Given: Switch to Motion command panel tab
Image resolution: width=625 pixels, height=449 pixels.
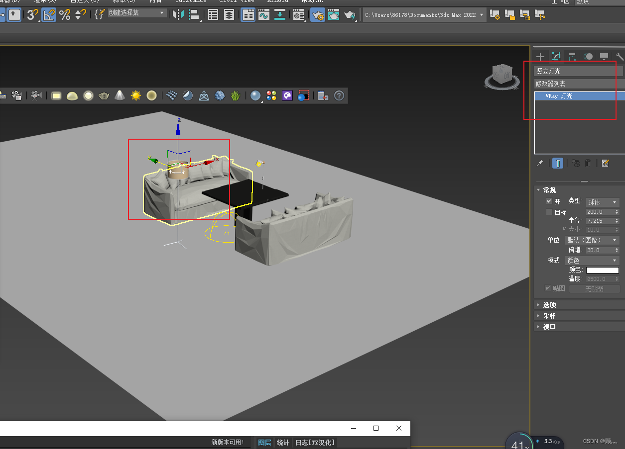Looking at the screenshot, I should pos(588,57).
